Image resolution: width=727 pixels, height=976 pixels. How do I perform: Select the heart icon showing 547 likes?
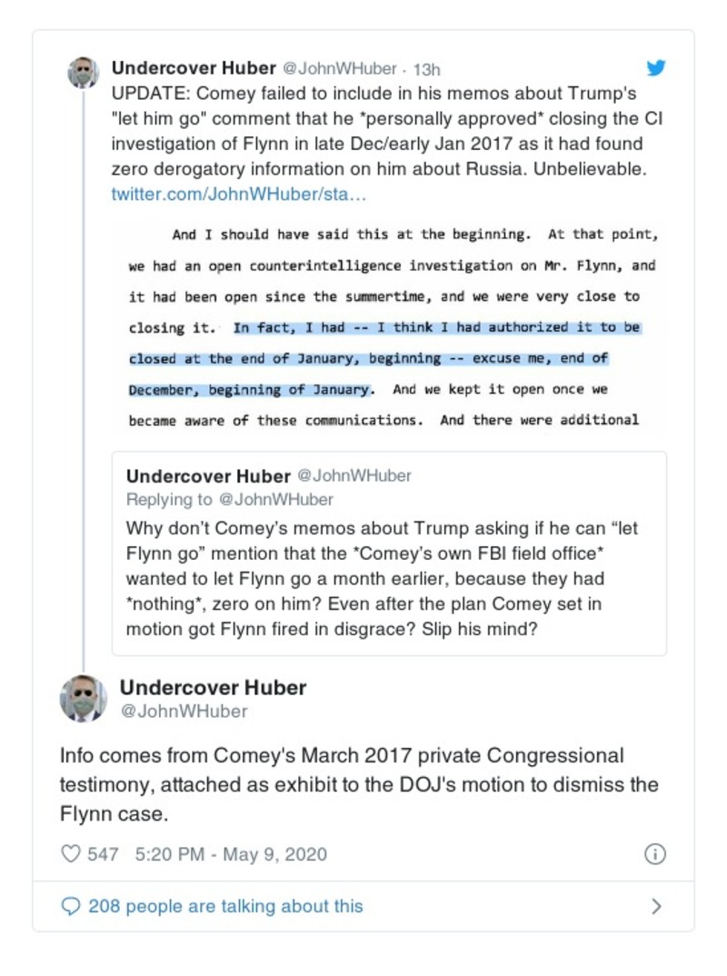click(71, 853)
